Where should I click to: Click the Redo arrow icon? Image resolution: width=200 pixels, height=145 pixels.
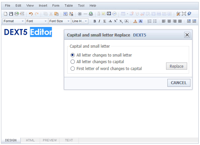point(37,14)
